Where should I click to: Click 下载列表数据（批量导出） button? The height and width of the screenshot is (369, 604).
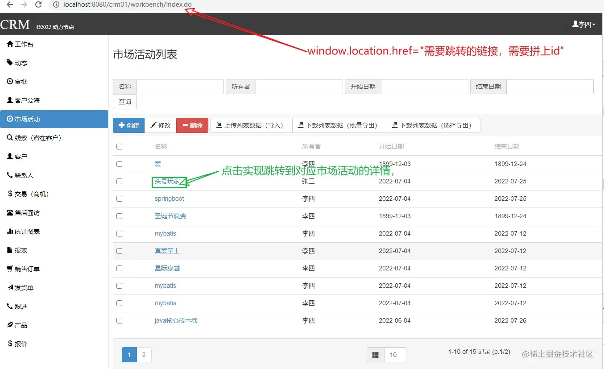pyautogui.click(x=339, y=125)
